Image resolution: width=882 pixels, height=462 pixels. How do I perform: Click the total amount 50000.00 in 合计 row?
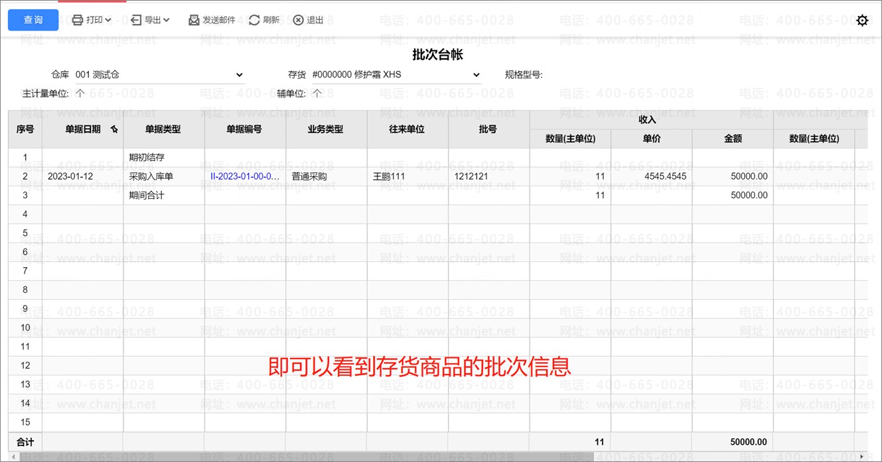tap(748, 442)
